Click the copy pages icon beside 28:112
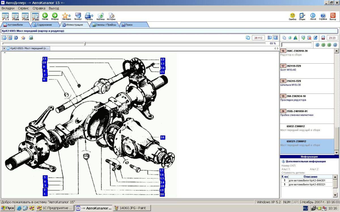The image size is (340, 212). (x=248, y=38)
